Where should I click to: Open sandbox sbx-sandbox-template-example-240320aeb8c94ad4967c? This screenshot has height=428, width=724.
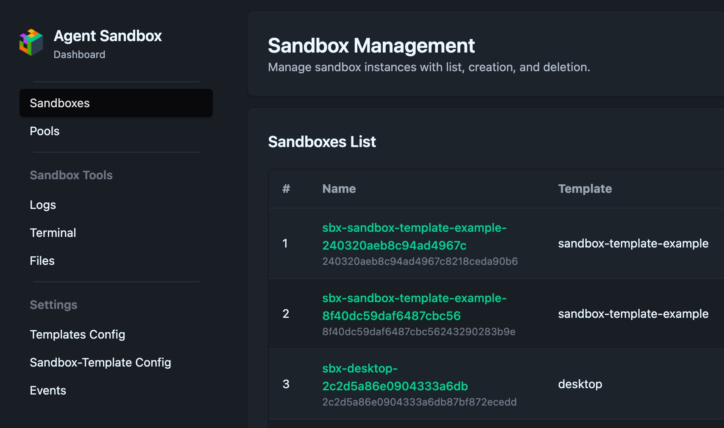point(414,236)
